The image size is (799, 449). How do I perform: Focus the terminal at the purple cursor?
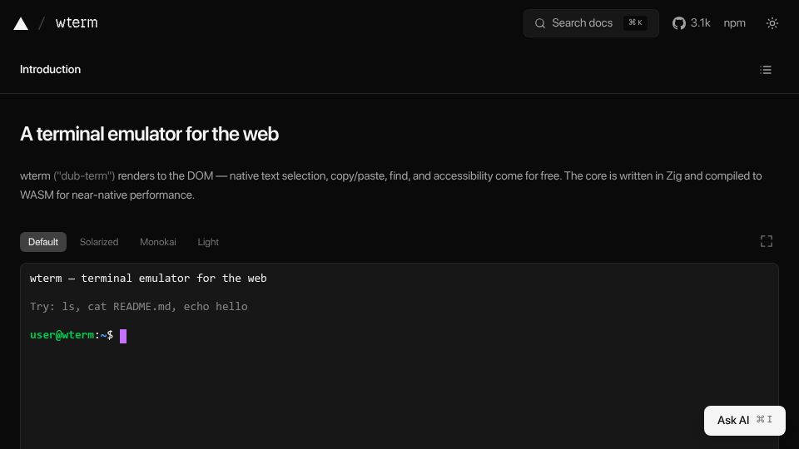tap(123, 336)
